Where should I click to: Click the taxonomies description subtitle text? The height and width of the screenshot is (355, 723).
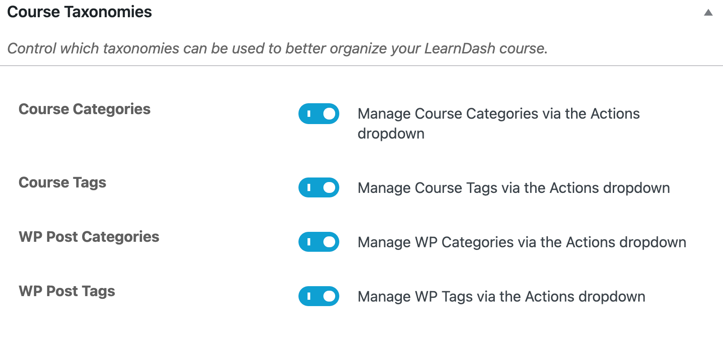[x=278, y=48]
